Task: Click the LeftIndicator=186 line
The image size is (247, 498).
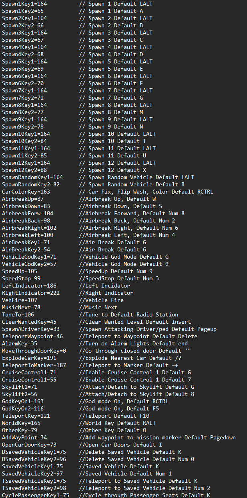Action: [29, 286]
